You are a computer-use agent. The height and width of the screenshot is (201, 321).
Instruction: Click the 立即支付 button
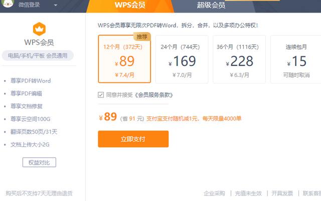point(133,139)
